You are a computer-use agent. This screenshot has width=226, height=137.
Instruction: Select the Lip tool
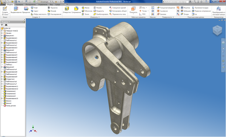click(x=194, y=14)
